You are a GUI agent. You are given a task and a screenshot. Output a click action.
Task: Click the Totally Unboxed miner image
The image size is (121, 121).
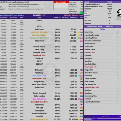tap(82, 93)
